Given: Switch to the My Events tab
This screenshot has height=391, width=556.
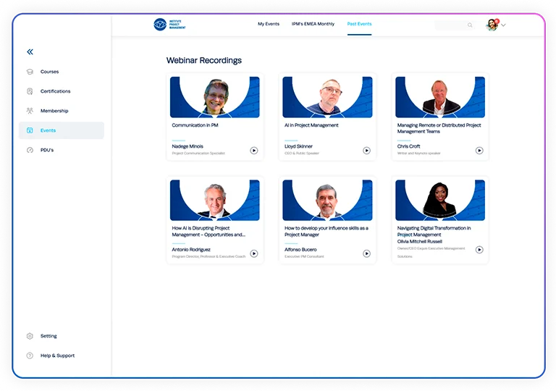Looking at the screenshot, I should point(269,24).
